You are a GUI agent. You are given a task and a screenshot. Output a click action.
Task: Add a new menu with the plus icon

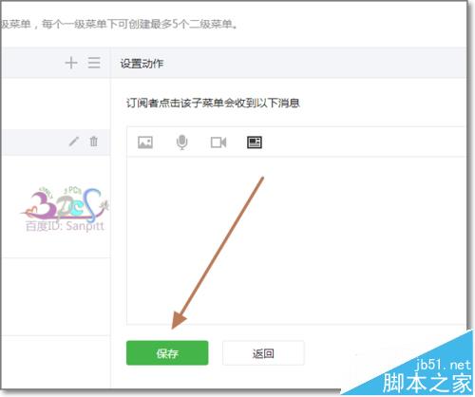click(71, 63)
